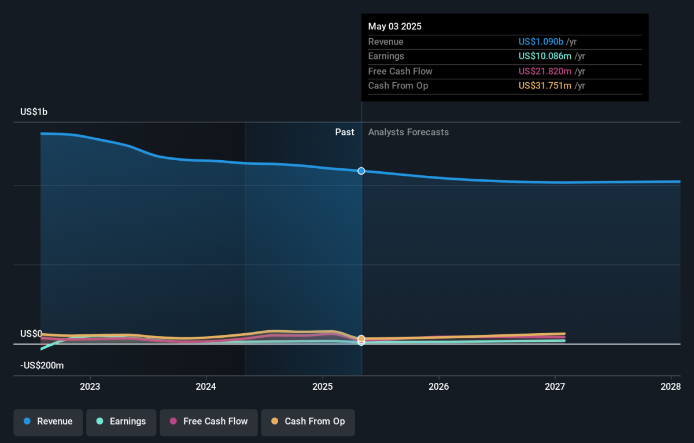Click the pink Free Cash Flow dot
Screen dimensions: 694x443
(173, 422)
